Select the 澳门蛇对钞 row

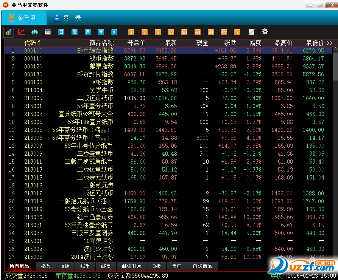[x=168, y=249]
